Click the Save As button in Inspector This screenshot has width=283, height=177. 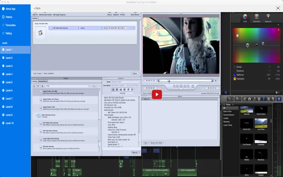[135, 152]
